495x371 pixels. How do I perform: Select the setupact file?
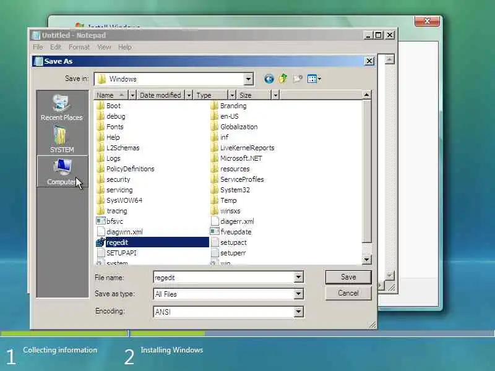[x=228, y=242]
